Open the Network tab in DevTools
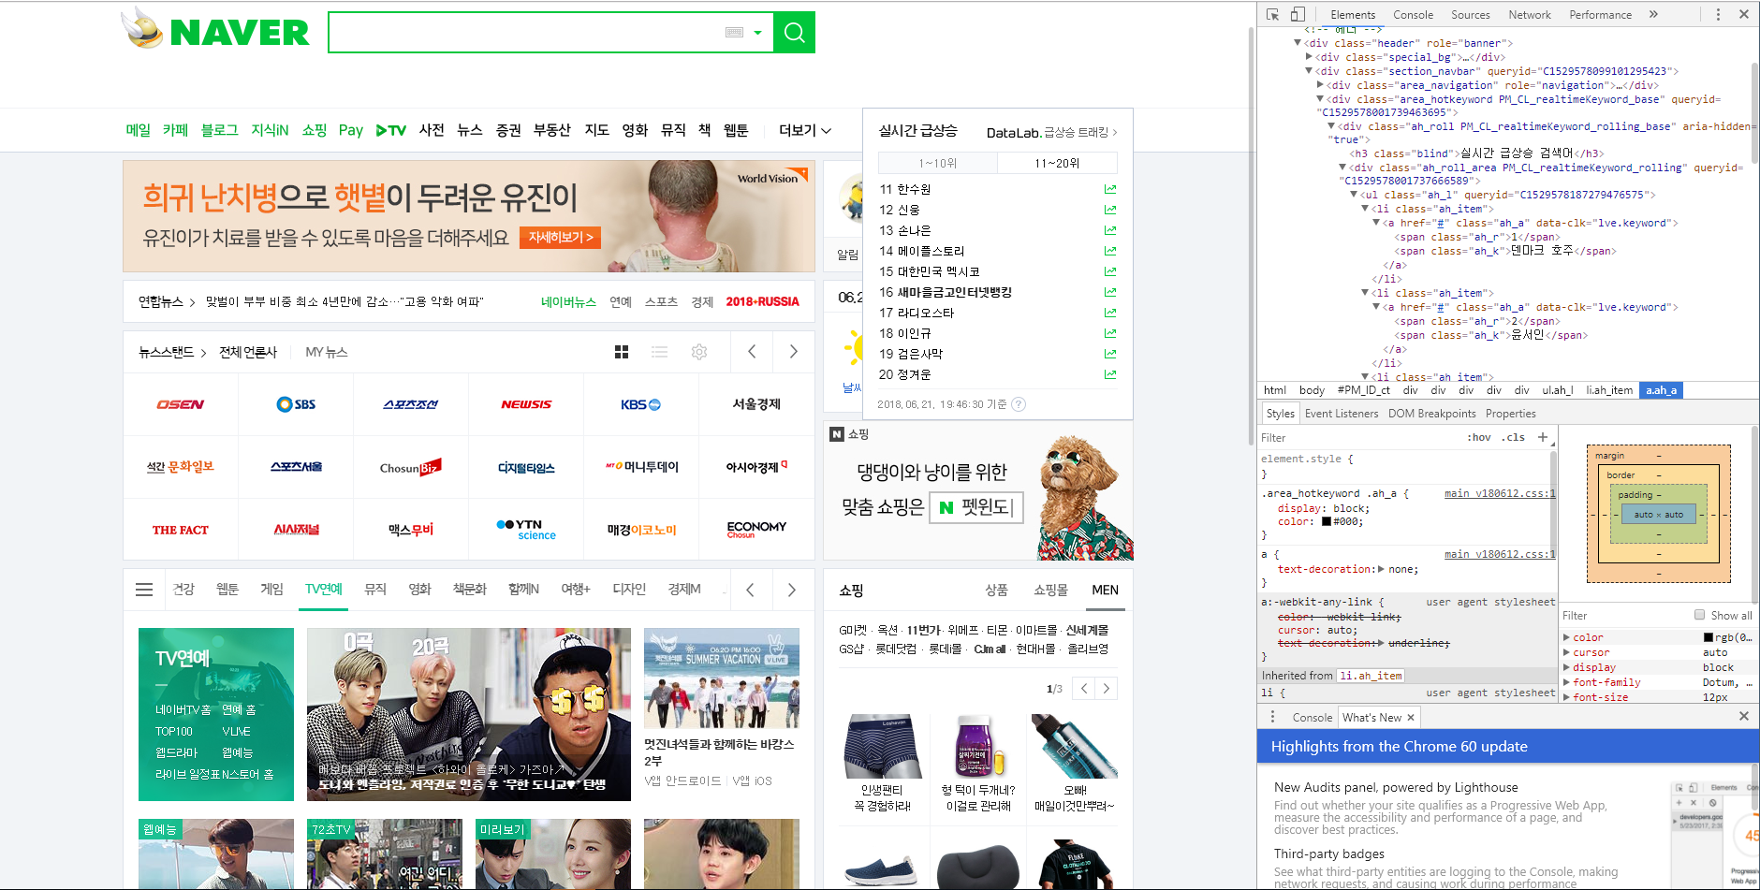 point(1530,15)
